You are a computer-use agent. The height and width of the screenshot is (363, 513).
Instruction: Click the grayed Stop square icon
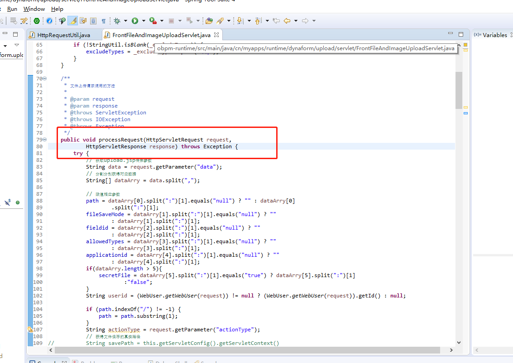171,21
